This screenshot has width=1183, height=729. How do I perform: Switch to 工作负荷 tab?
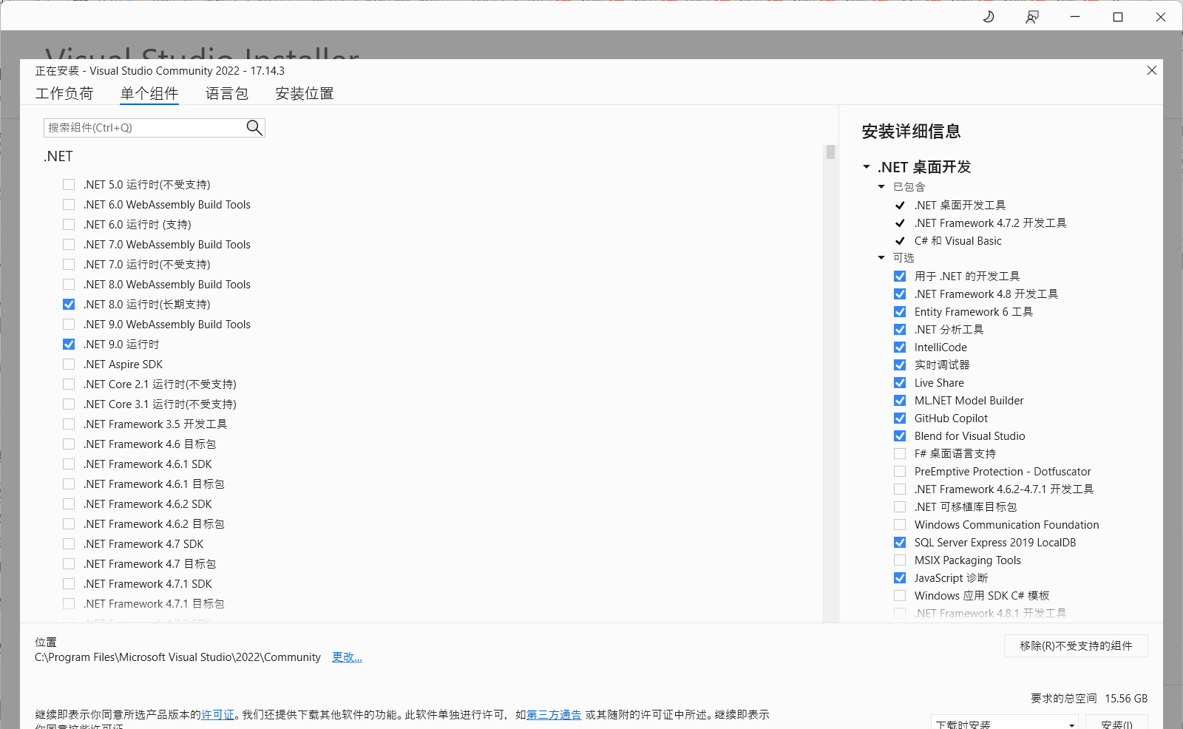coord(64,94)
